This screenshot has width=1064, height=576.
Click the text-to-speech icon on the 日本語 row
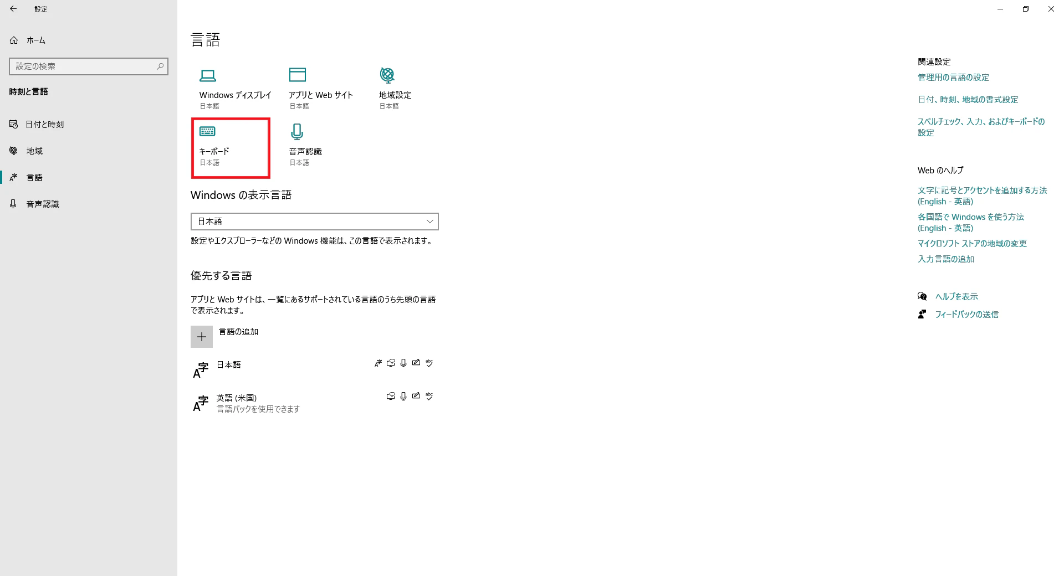coord(391,363)
